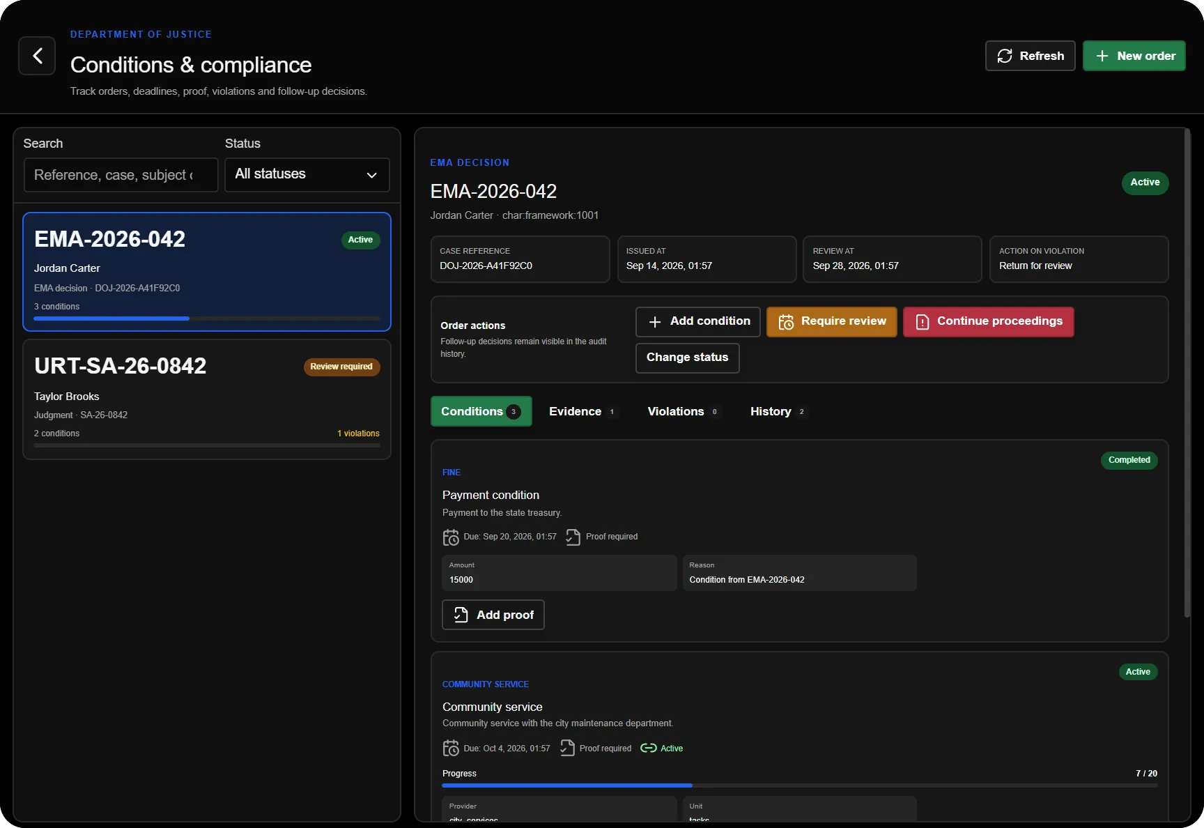1204x828 pixels.
Task: Click Add proof for Payment condition
Action: click(x=493, y=615)
